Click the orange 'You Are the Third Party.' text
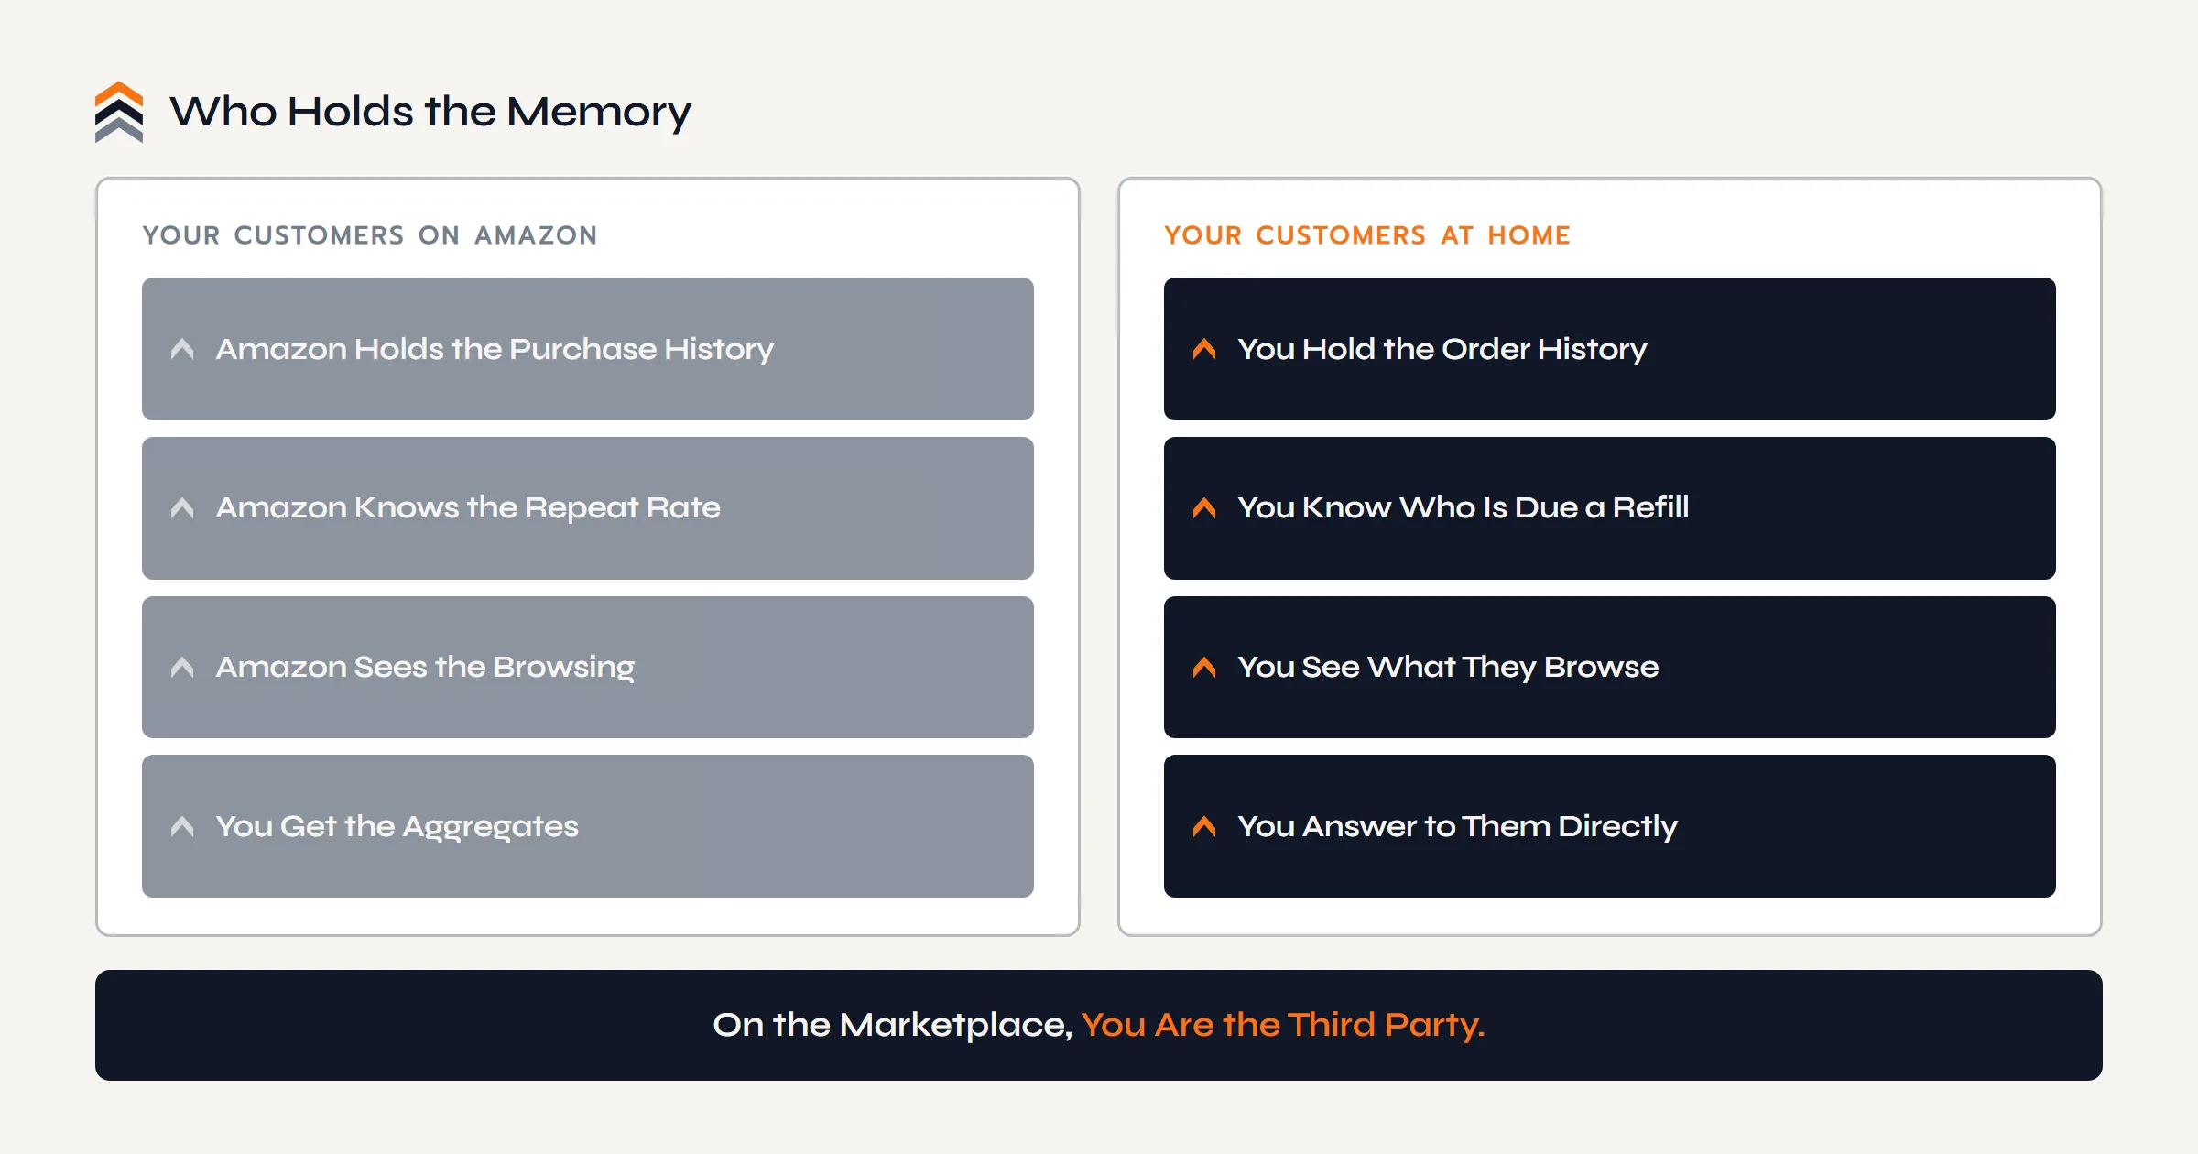The width and height of the screenshot is (2198, 1154). 1283,1025
